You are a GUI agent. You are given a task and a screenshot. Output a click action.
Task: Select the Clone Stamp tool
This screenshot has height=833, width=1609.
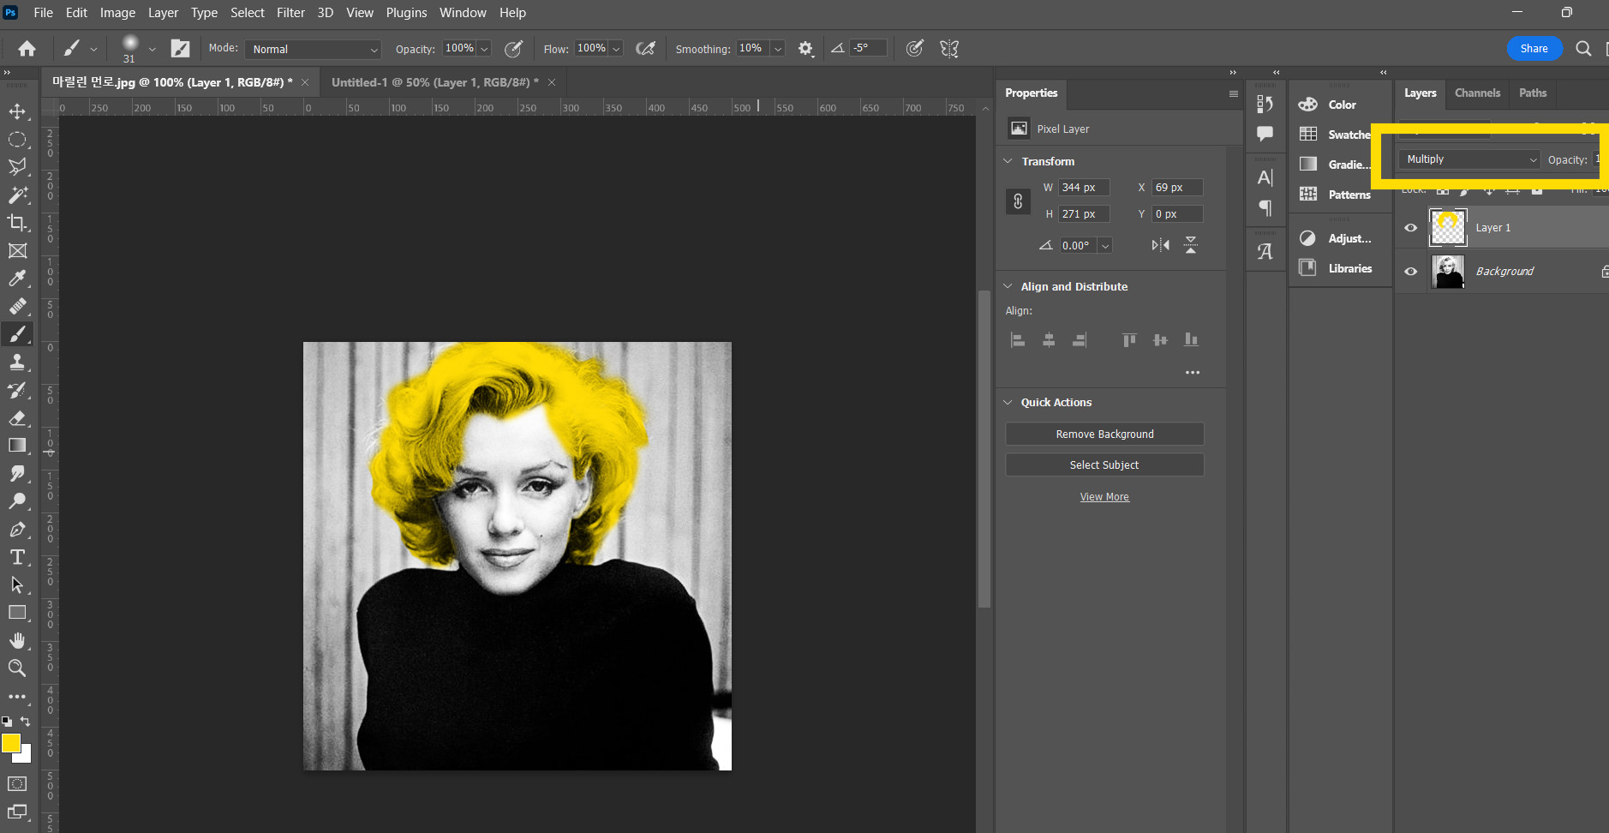[17, 363]
